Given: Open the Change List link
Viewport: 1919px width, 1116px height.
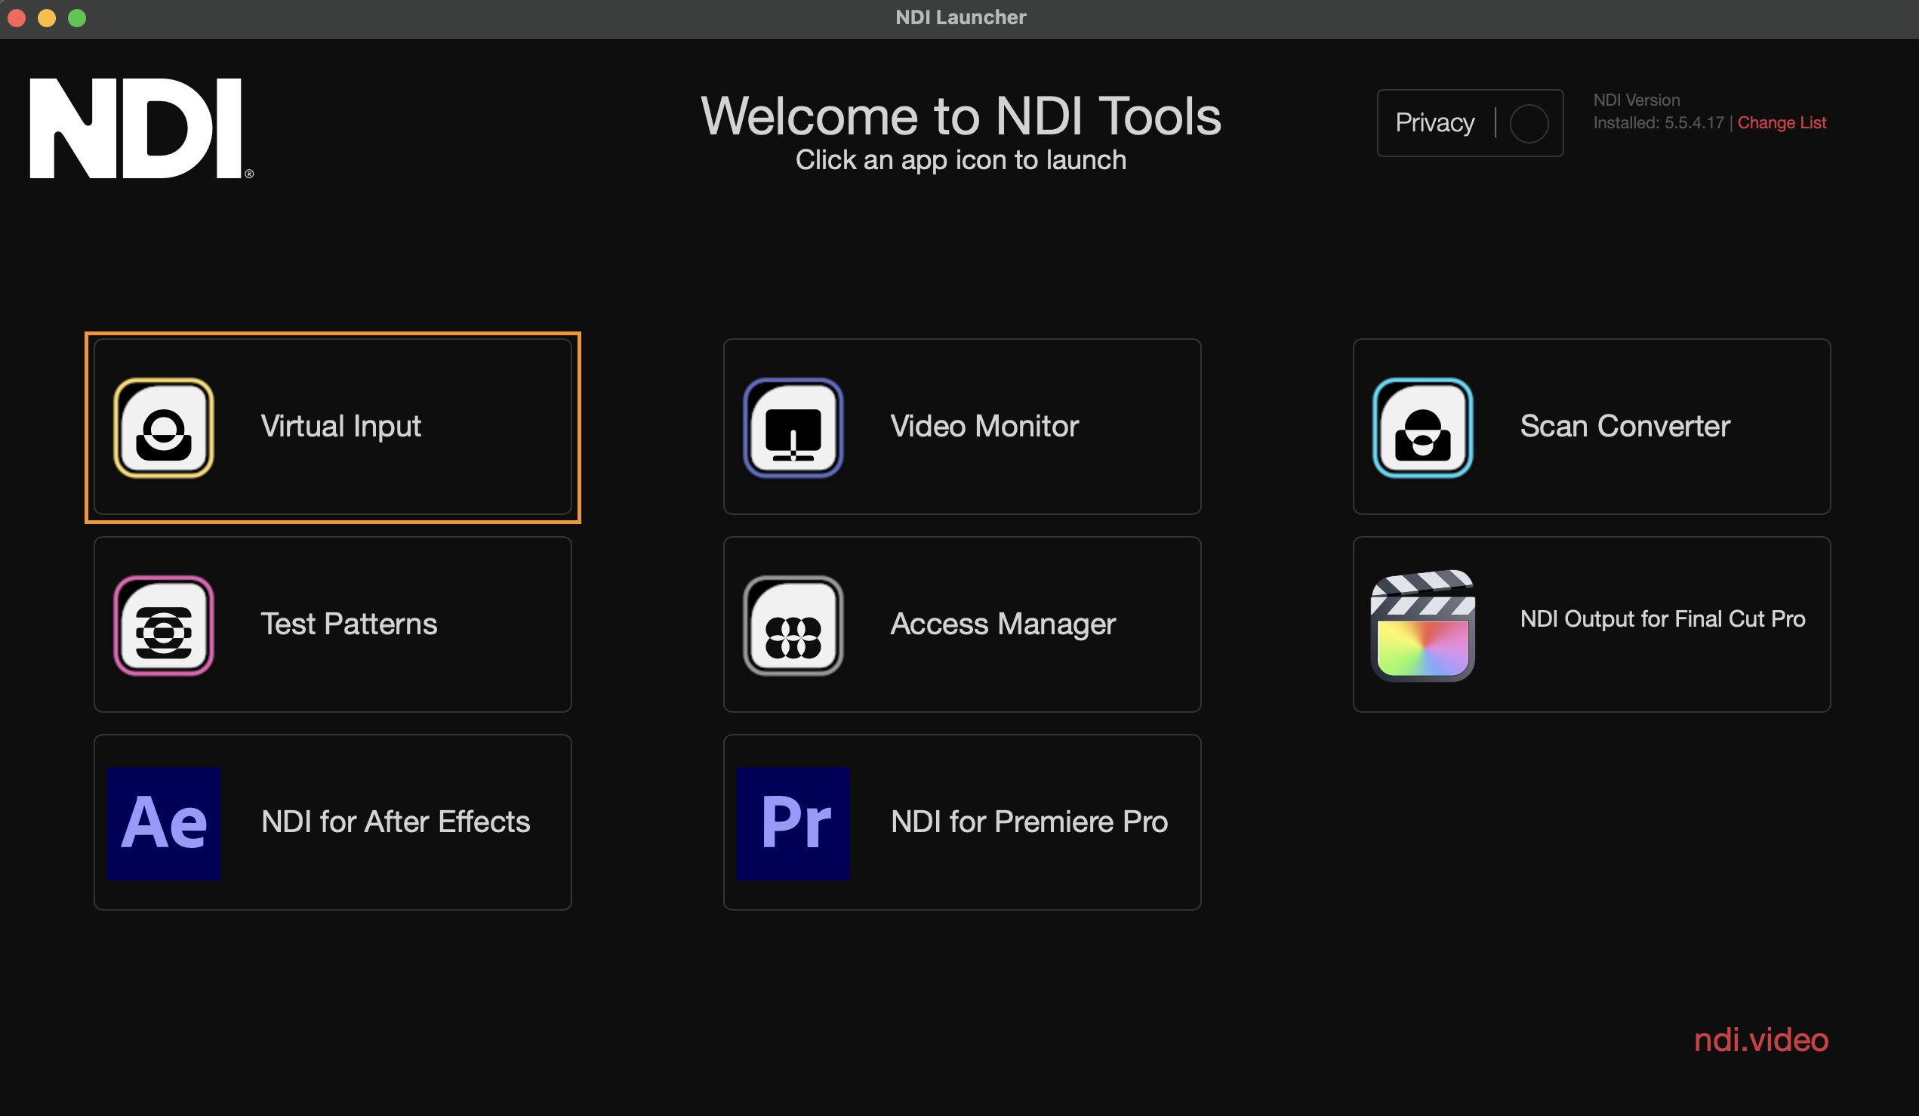Looking at the screenshot, I should (x=1780, y=122).
